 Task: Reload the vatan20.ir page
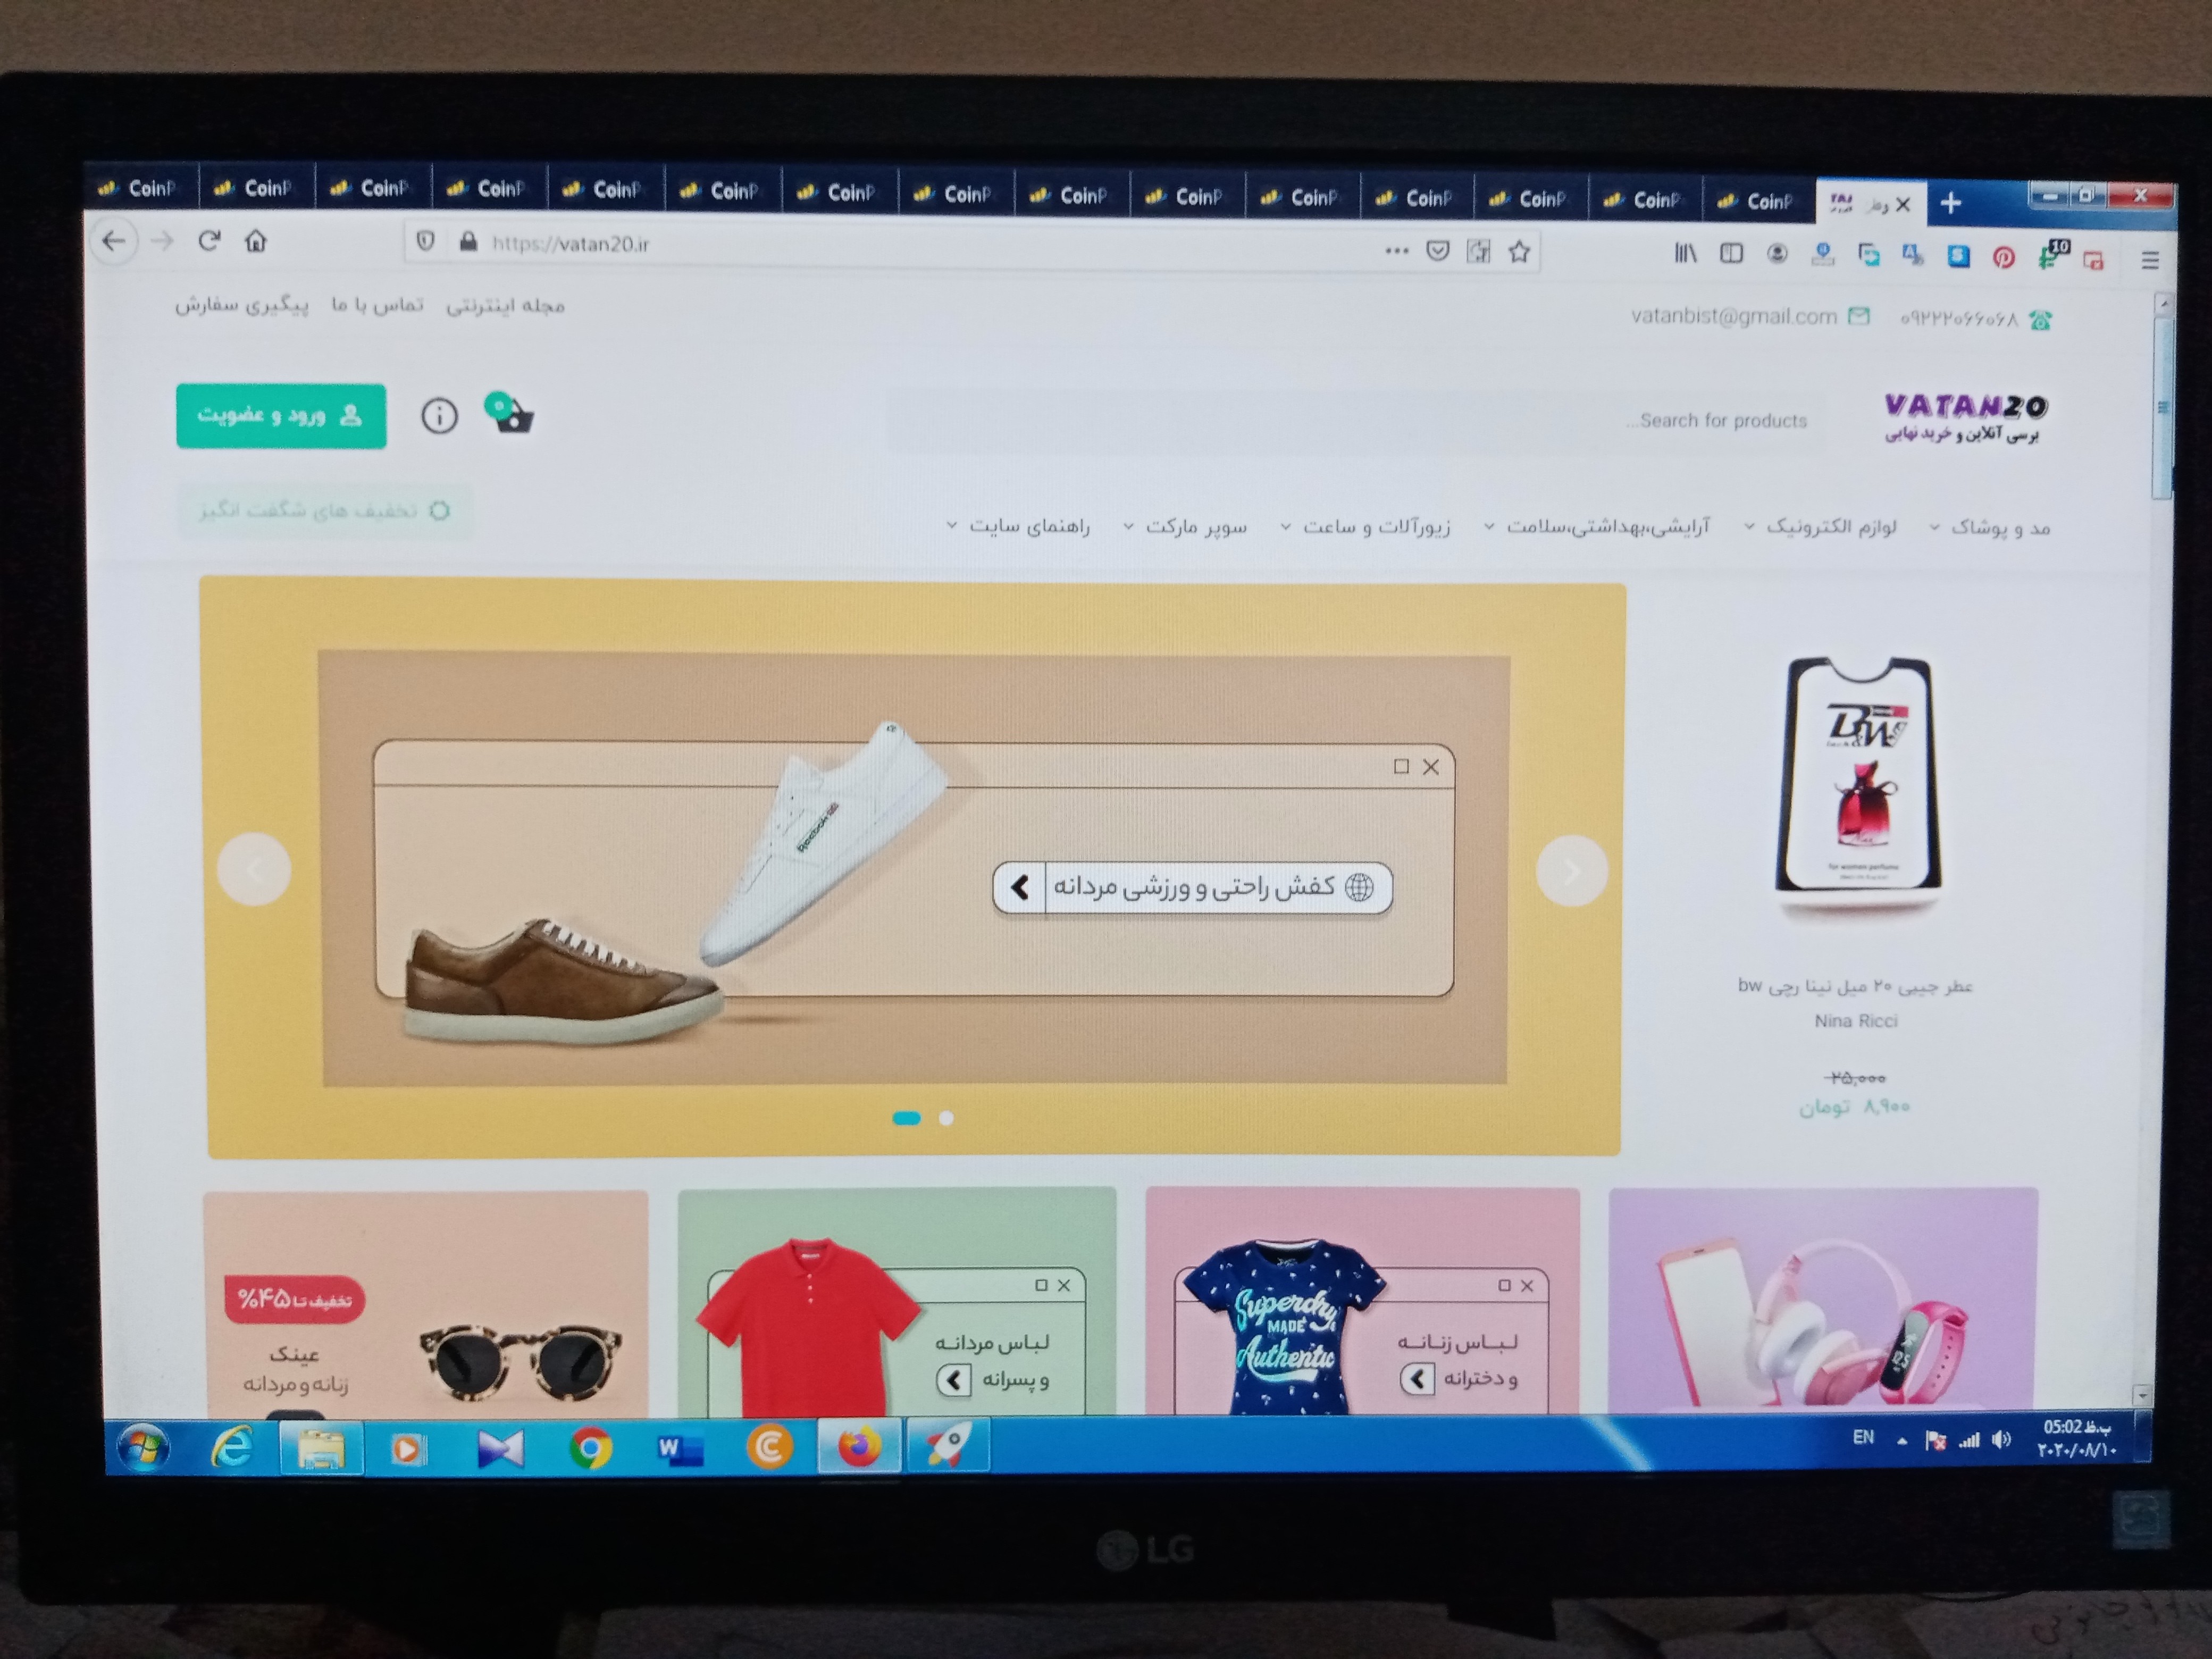pyautogui.click(x=209, y=241)
